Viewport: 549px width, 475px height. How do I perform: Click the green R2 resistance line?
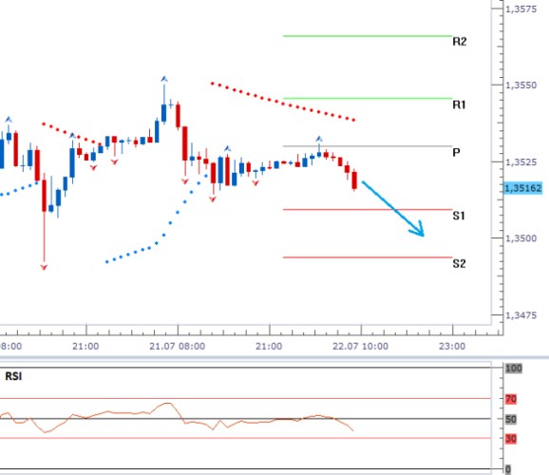368,36
